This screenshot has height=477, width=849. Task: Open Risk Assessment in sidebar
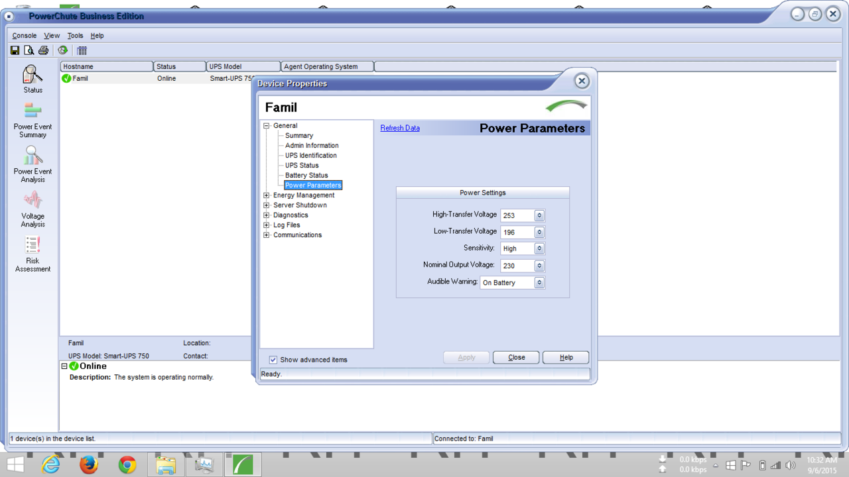coord(33,253)
